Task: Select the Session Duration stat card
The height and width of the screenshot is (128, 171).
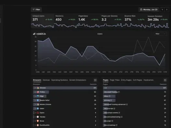Action: click(x=158, y=21)
